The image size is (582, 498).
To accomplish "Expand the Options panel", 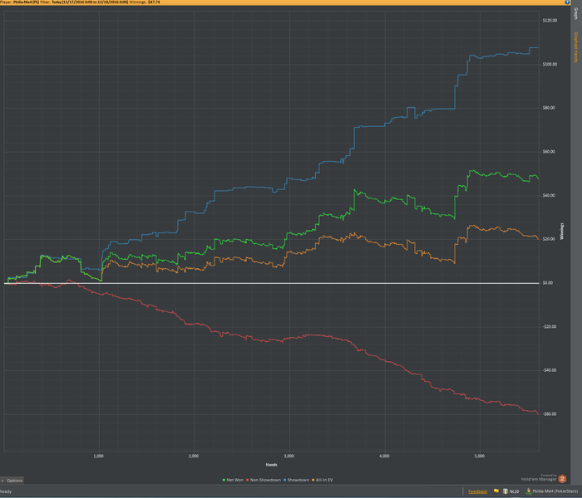I will 12,481.
